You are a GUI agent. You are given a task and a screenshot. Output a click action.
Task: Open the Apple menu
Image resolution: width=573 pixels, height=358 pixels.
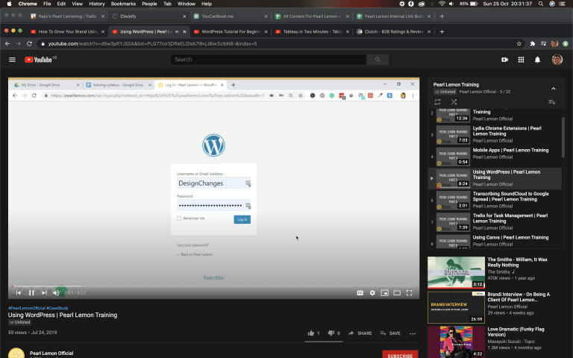click(9, 4)
